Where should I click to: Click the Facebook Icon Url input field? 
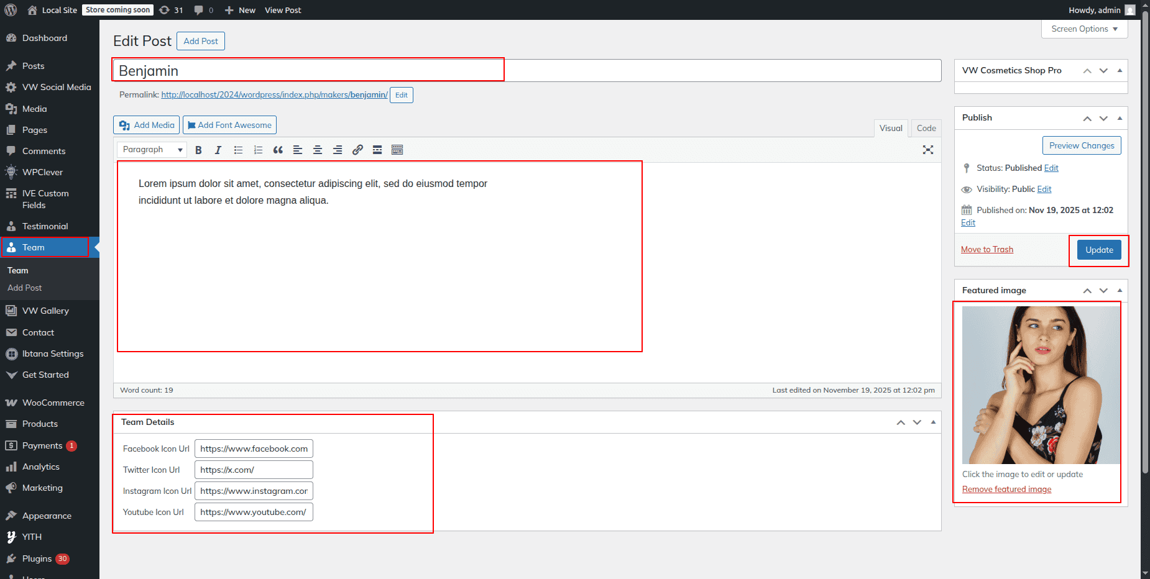254,449
